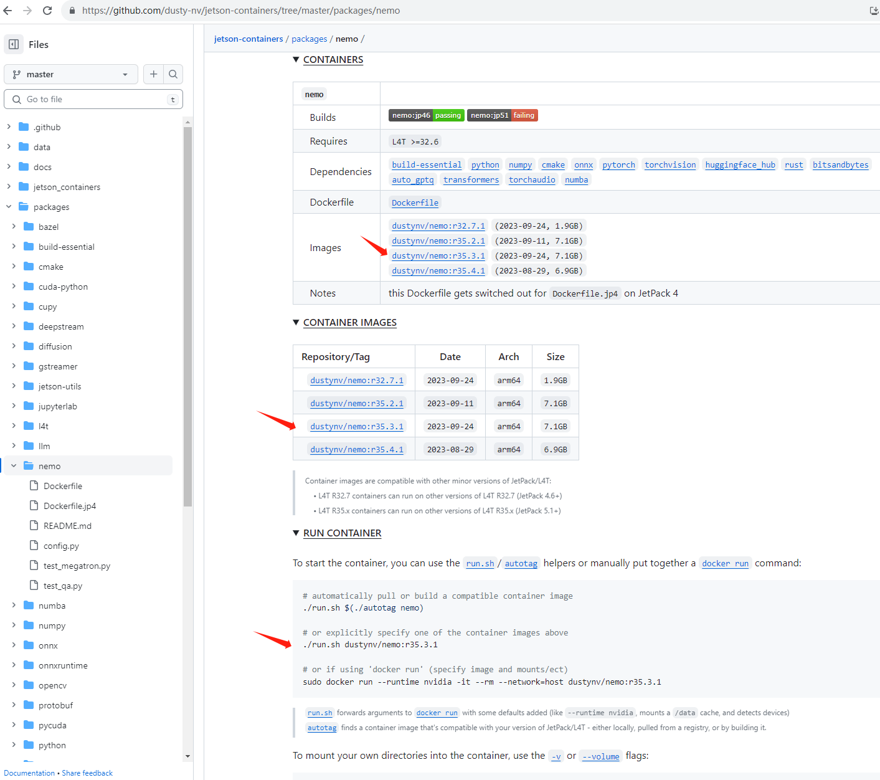Viewport: 880px width, 780px height.
Task: Collapse the packages folder chevron
Action: (x=9, y=206)
